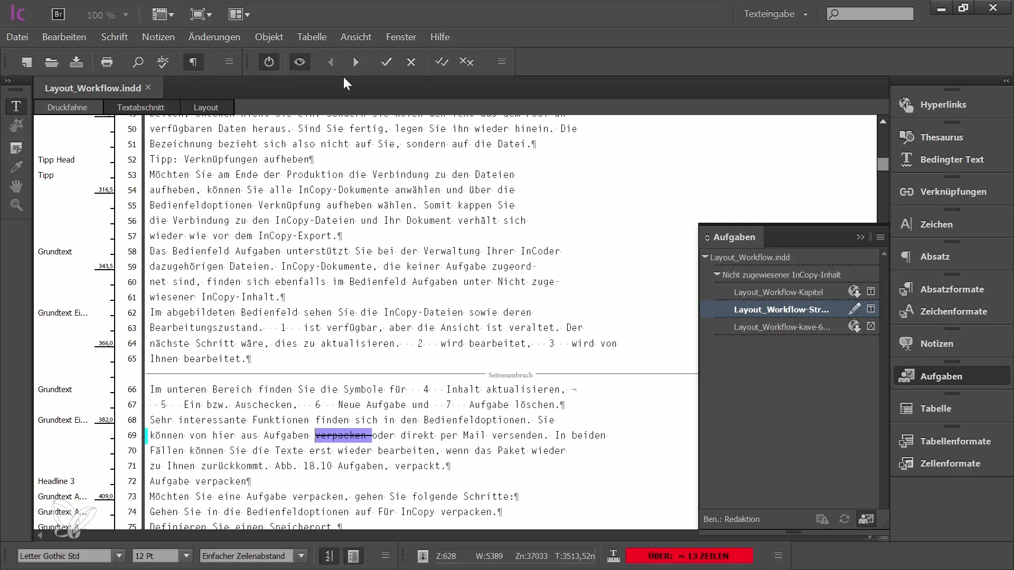Click the Layout_Workflow-Str... task item

click(780, 309)
